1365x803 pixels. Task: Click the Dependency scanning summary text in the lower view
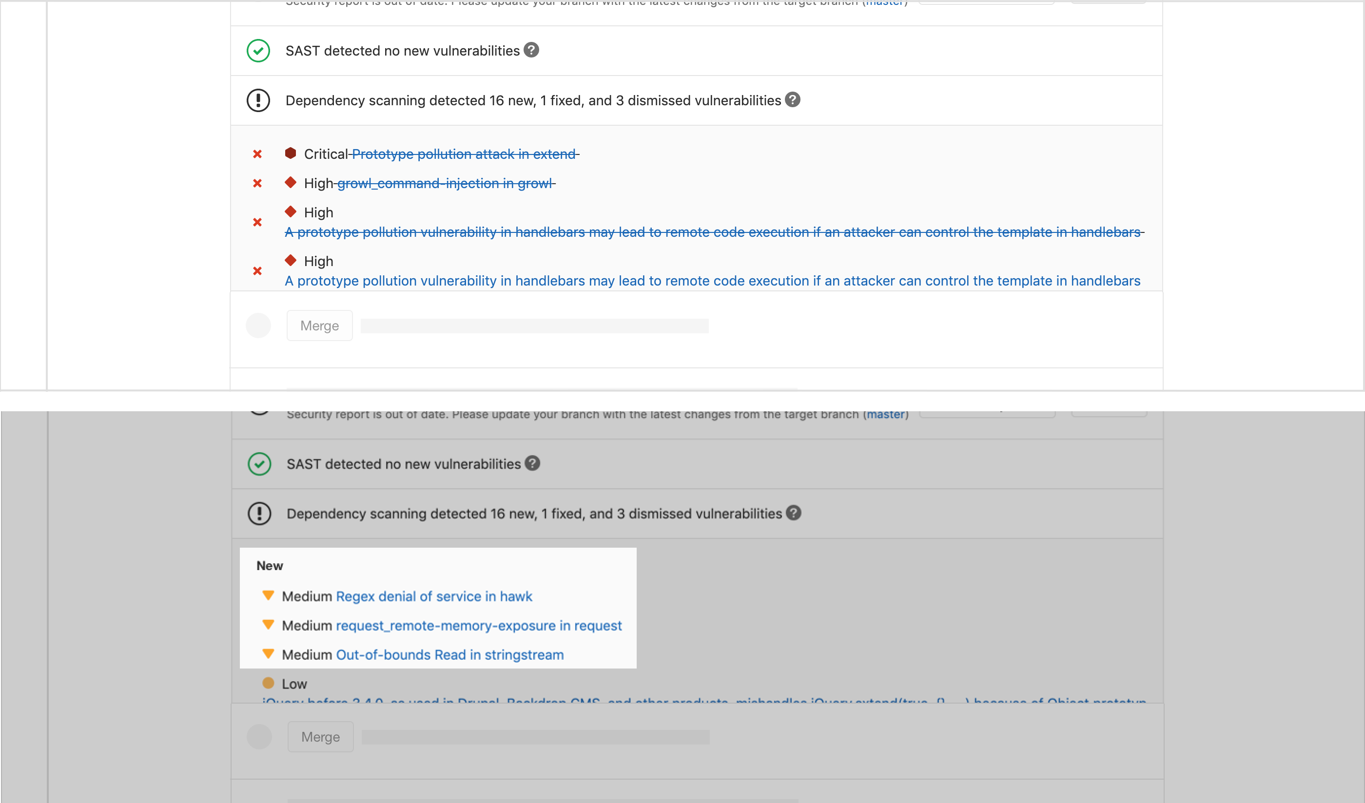534,514
